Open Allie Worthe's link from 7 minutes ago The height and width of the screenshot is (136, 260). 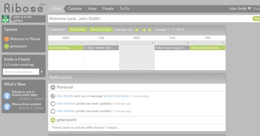pos(66,111)
